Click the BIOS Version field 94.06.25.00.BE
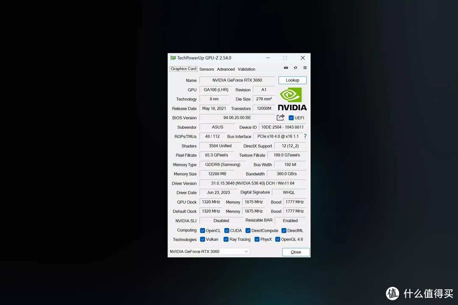This screenshot has height=305, width=458. tap(237, 118)
